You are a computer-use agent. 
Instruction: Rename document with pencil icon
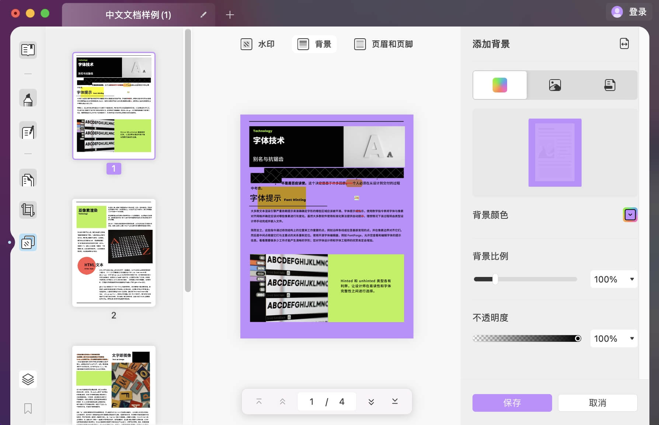click(x=203, y=15)
